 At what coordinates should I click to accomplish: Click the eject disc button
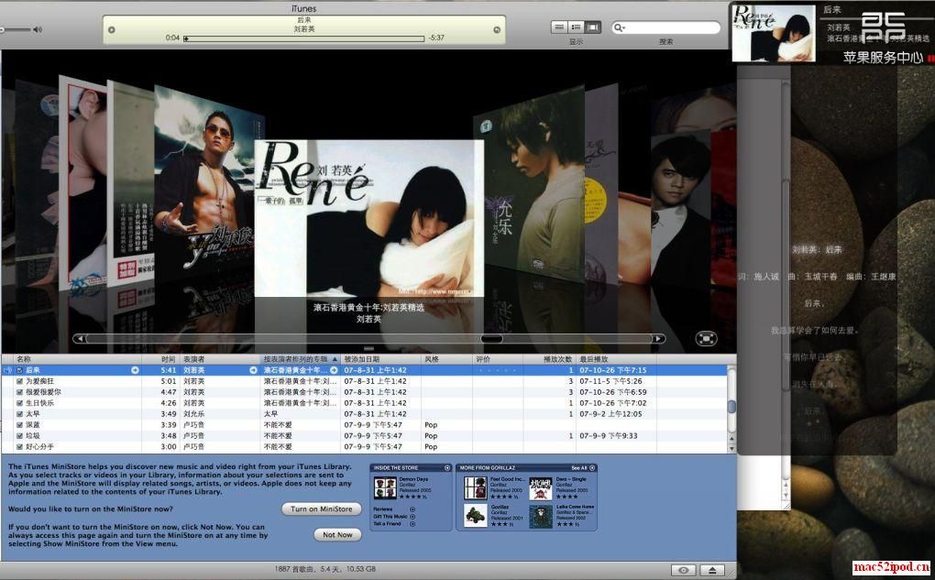tap(712, 570)
